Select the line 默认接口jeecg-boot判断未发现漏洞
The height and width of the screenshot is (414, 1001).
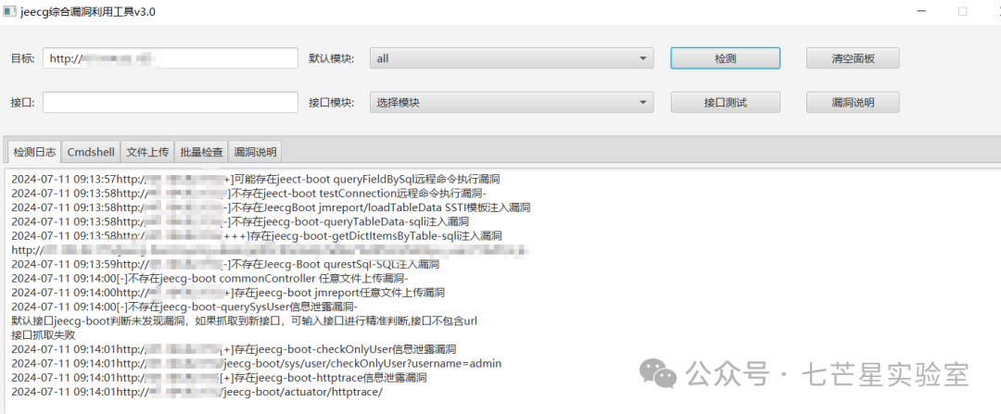pos(245,320)
